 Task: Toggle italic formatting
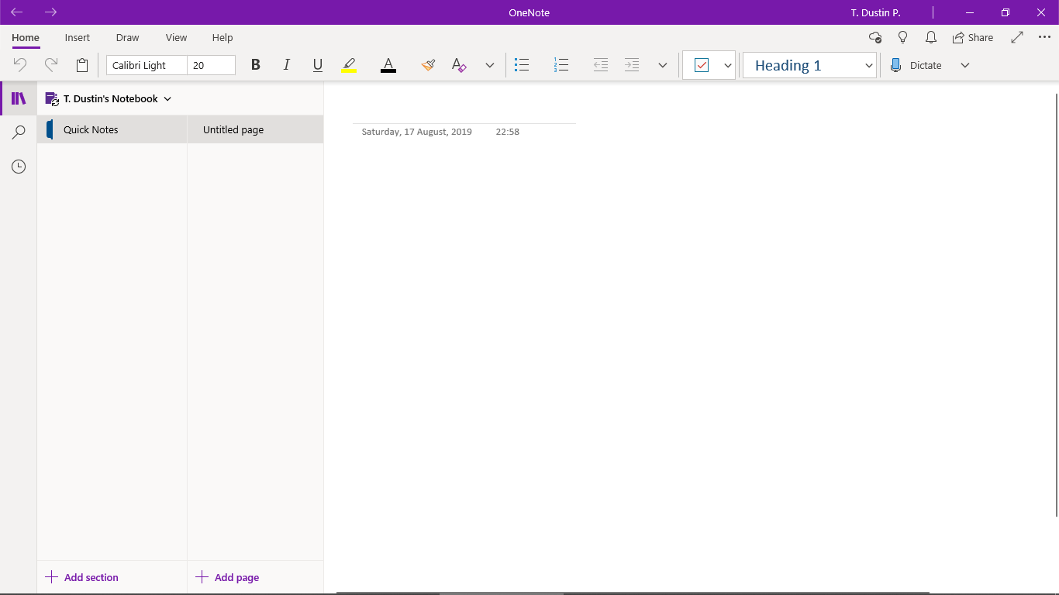[x=287, y=65]
